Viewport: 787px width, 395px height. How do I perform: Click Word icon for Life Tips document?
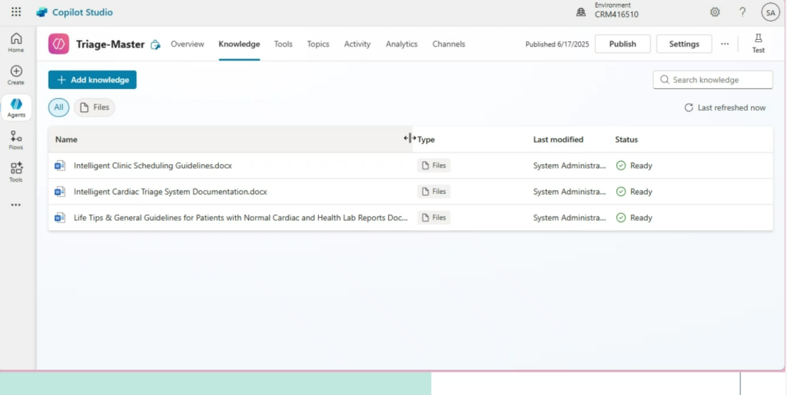[x=60, y=218]
